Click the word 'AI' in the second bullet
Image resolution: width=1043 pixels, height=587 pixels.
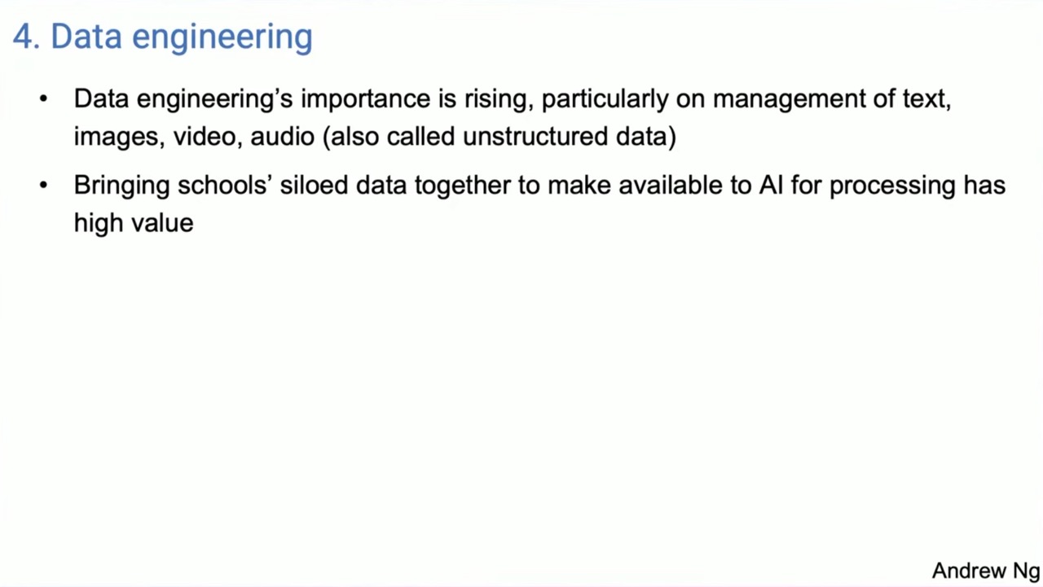coord(771,185)
